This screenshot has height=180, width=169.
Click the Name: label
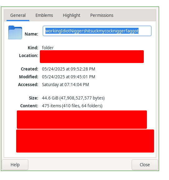(x=31, y=34)
